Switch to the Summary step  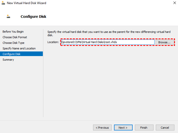pyautogui.click(x=8, y=60)
